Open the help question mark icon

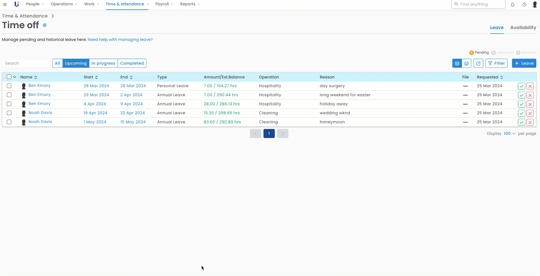coord(524,5)
